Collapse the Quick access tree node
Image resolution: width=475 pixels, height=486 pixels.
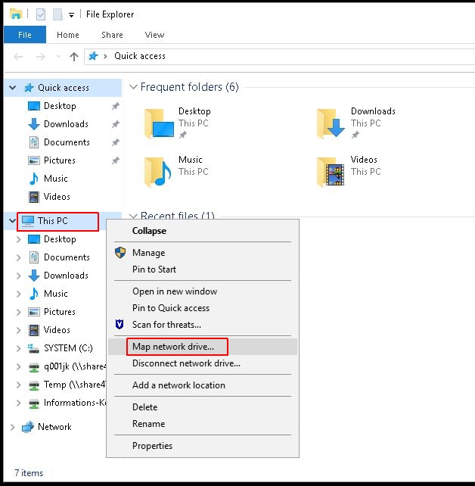pos(13,88)
